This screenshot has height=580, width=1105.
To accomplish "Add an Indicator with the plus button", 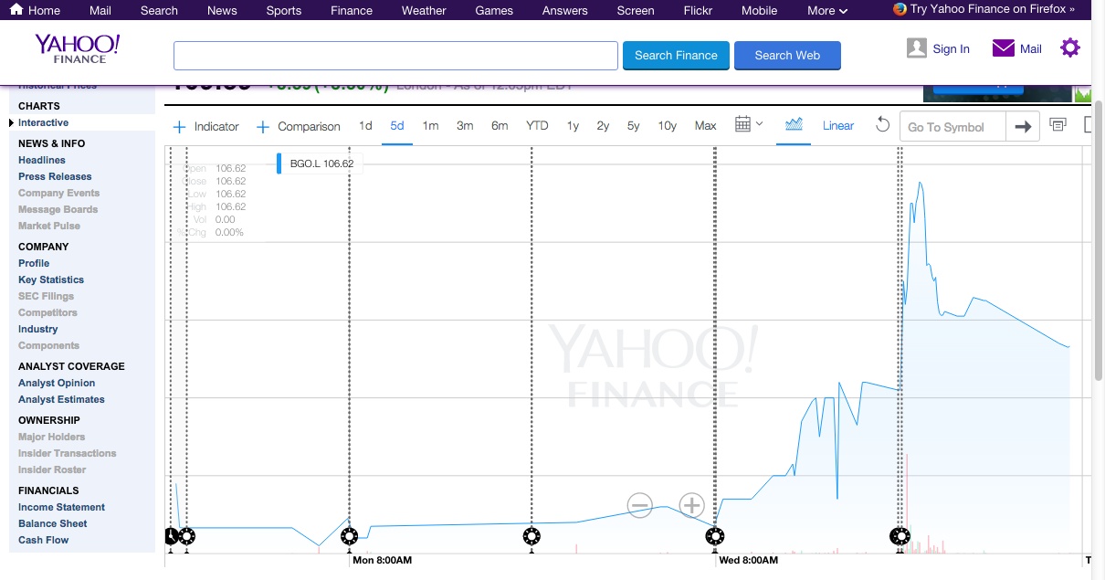I will click(179, 127).
